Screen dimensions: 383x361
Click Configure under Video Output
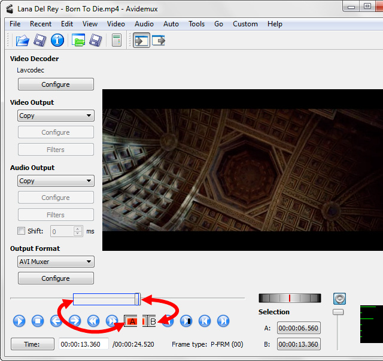pos(56,132)
